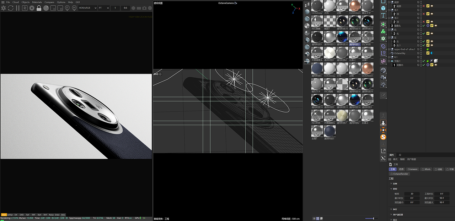
Task: Select the OctaneSky object
Action: 400,53
